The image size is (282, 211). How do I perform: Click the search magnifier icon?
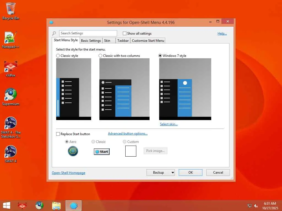54,33
